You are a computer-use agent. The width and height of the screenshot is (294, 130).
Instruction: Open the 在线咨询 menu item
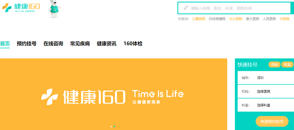coord(53,44)
